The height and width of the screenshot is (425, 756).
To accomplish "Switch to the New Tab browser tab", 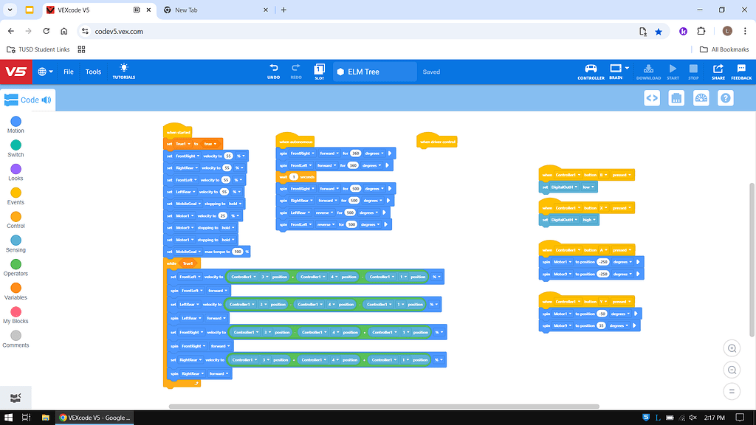I will coord(216,10).
